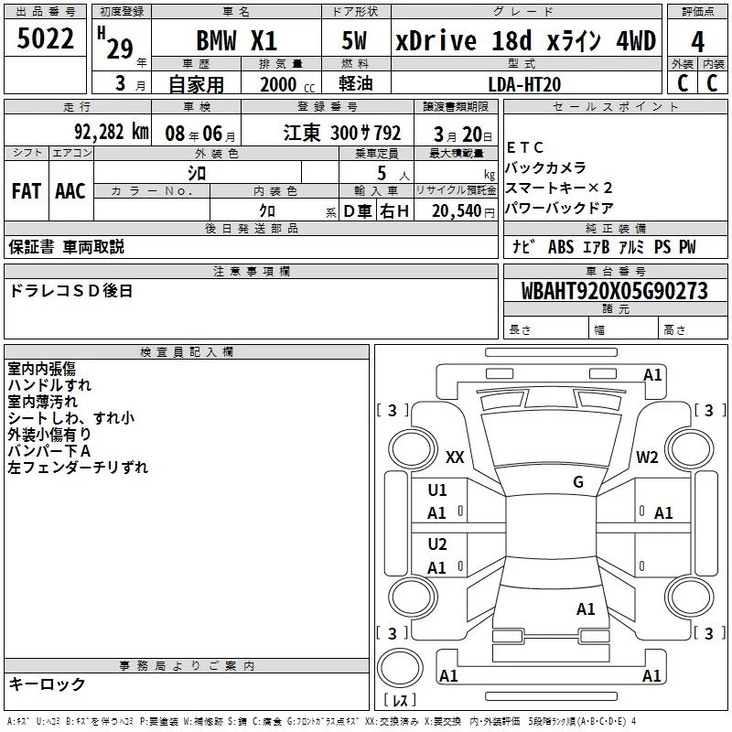732x732 pixels.
Task: Click the model code LDA-HT20
Action: click(x=524, y=84)
